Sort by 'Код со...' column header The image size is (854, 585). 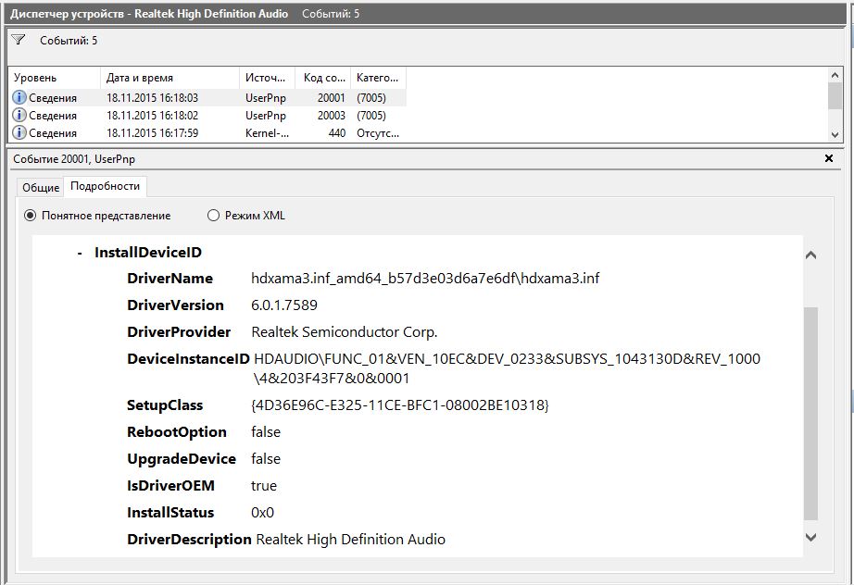pos(323,78)
